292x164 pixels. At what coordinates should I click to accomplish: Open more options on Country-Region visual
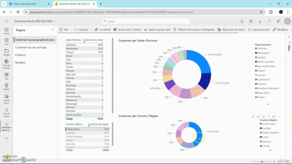point(279,117)
